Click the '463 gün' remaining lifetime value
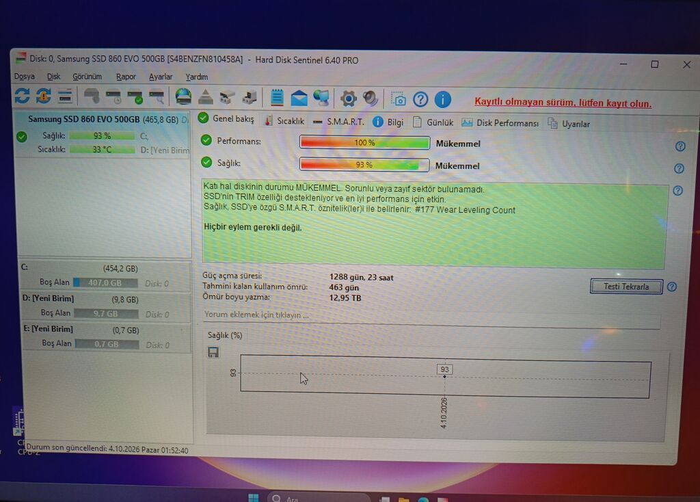The image size is (700, 502). pyautogui.click(x=344, y=288)
